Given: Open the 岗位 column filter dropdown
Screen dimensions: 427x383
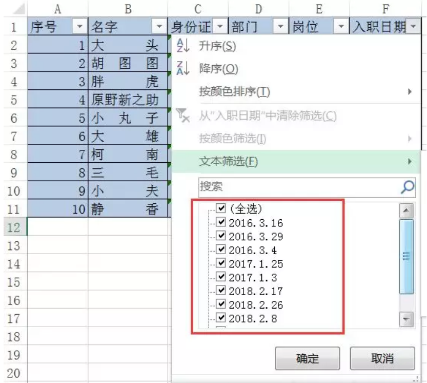Looking at the screenshot, I should pos(341,26).
